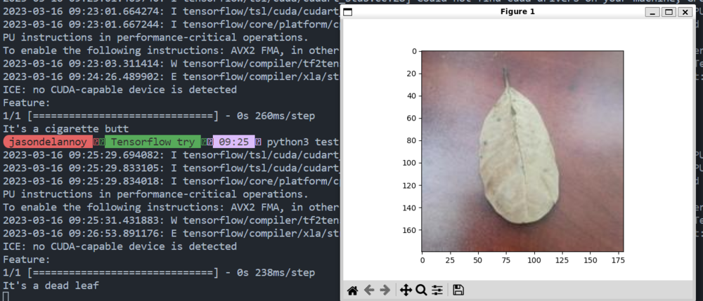Activate the Pan tool with cross arrows

click(x=405, y=290)
